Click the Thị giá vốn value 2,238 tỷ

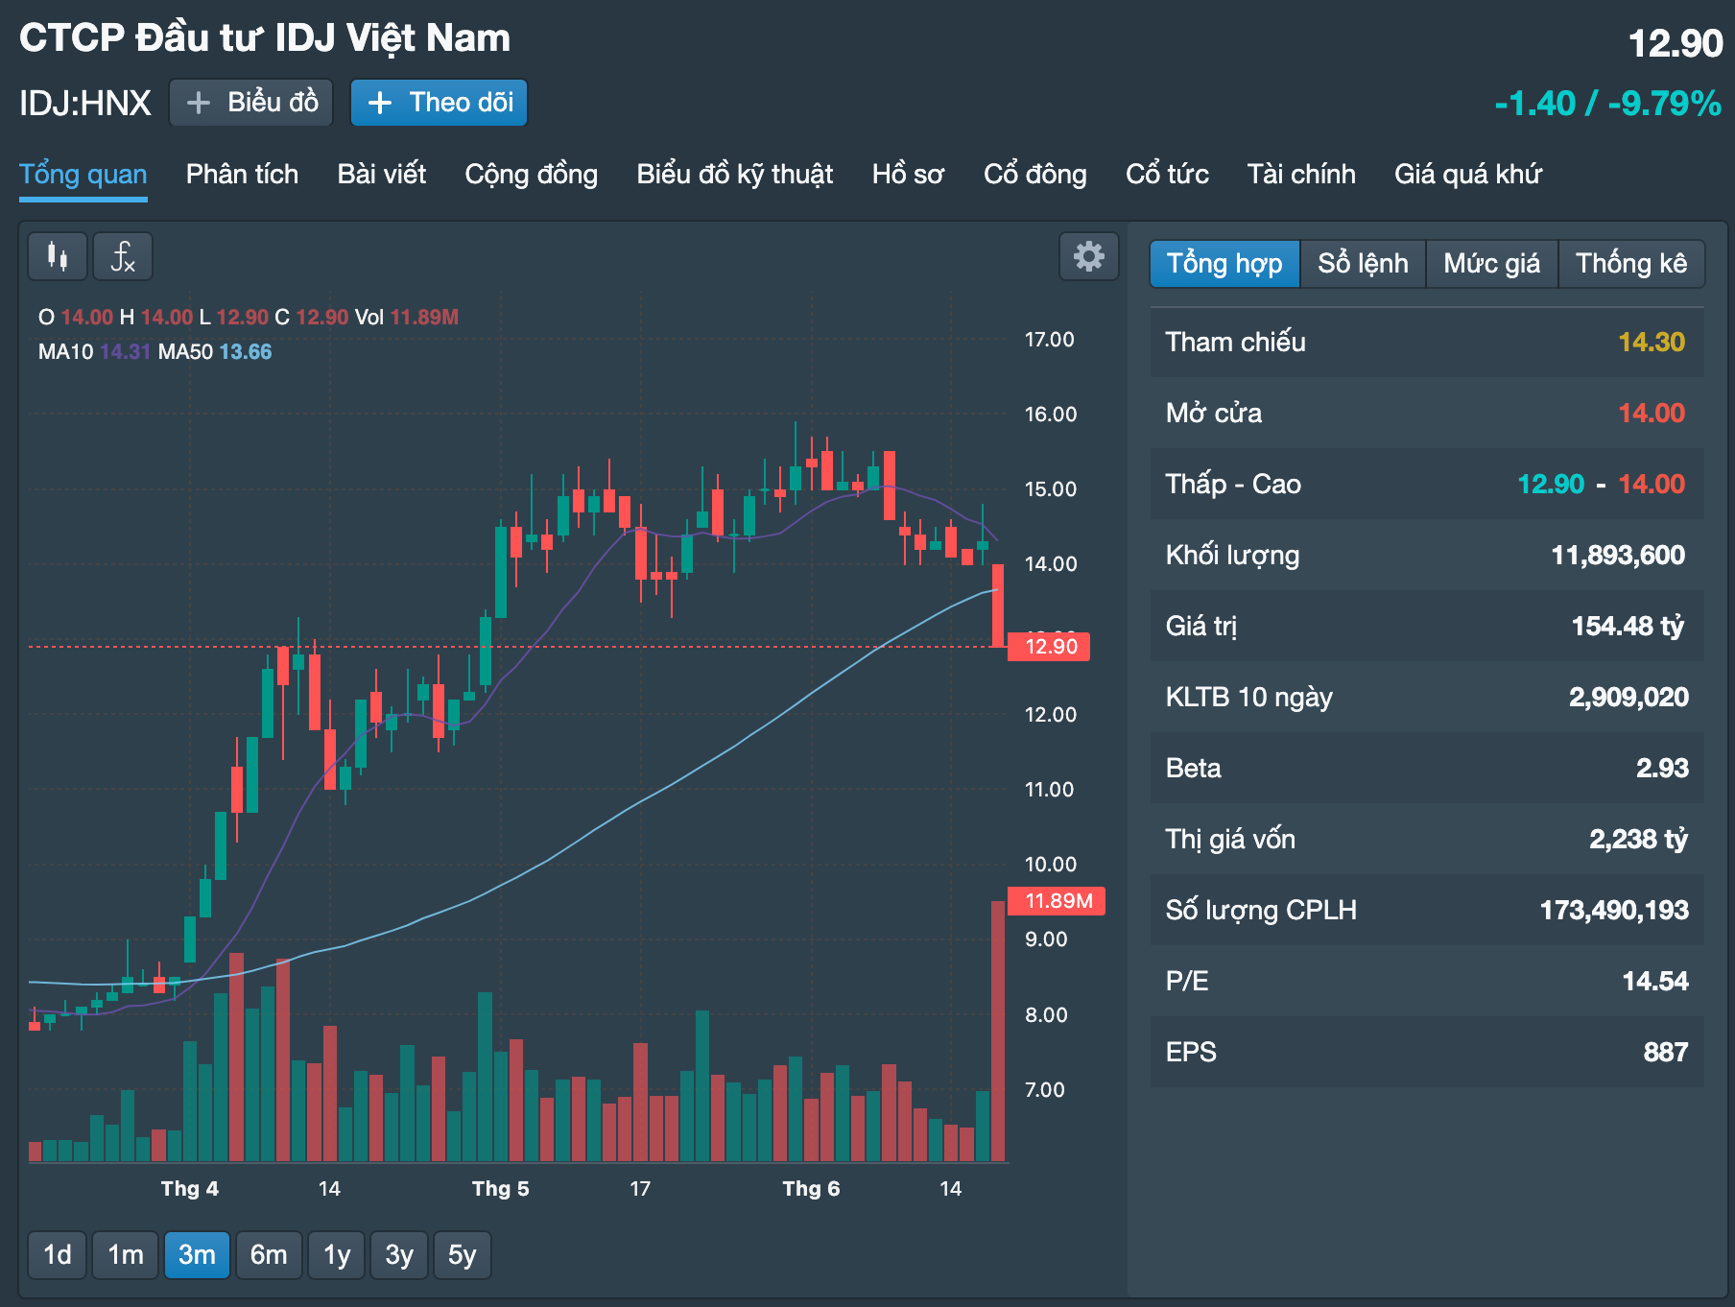tap(1638, 840)
